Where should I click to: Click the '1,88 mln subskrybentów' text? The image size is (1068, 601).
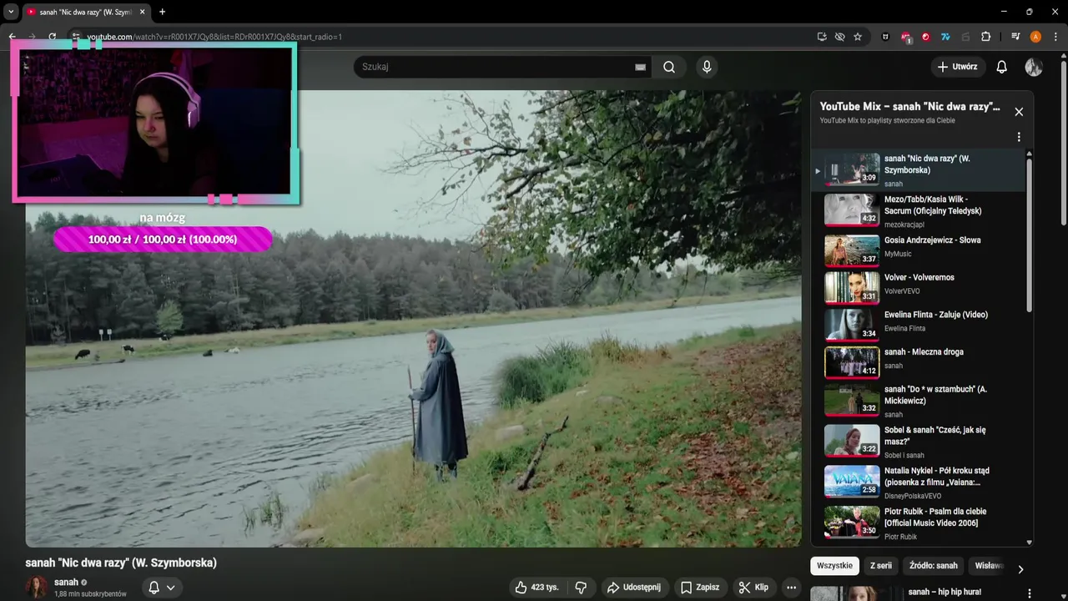pos(90,594)
